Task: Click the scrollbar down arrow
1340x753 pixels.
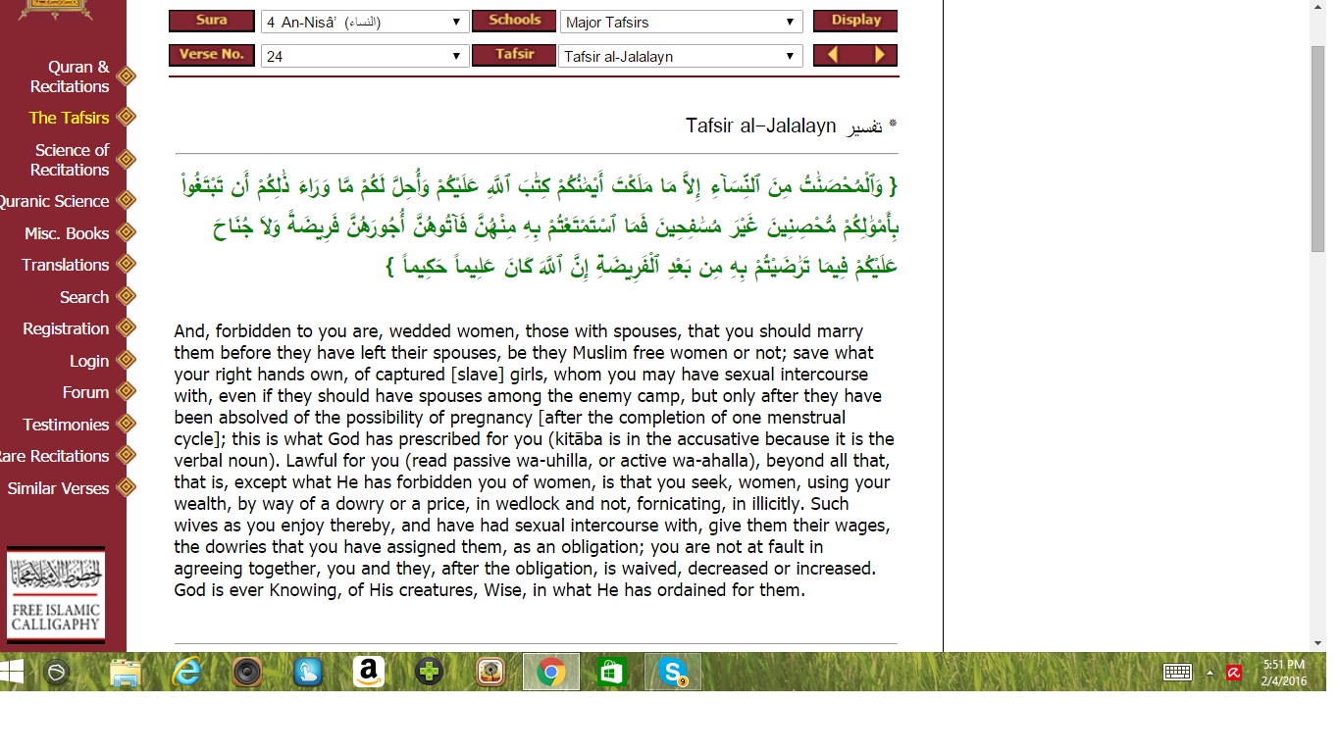Action: pyautogui.click(x=1318, y=643)
